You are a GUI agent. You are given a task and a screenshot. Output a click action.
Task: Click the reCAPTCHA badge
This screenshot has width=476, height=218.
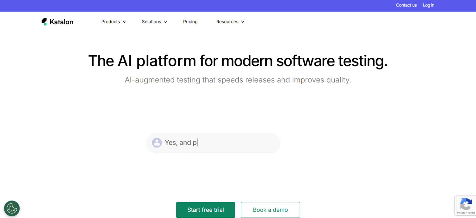pyautogui.click(x=466, y=206)
